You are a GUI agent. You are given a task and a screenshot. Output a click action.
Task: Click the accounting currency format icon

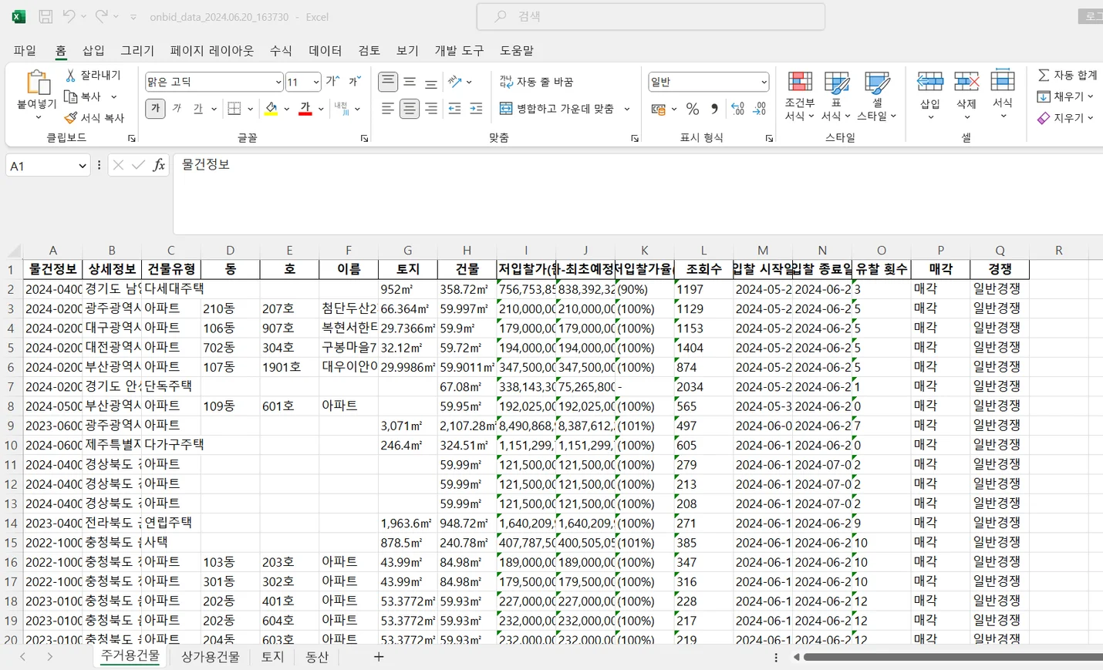click(x=659, y=109)
